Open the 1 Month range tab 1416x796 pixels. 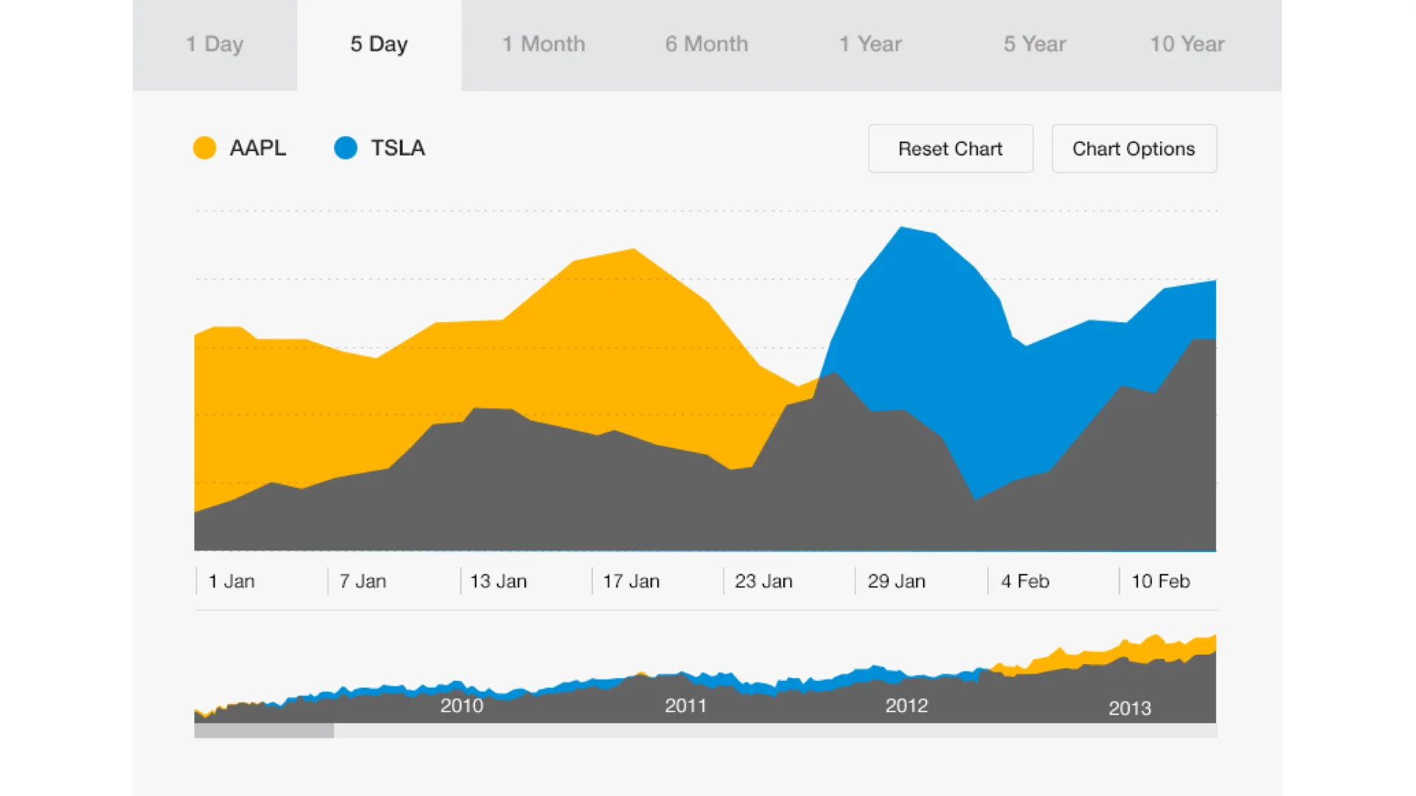coord(544,44)
